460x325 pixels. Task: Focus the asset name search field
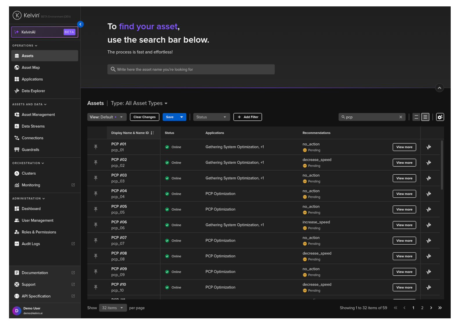191,69
